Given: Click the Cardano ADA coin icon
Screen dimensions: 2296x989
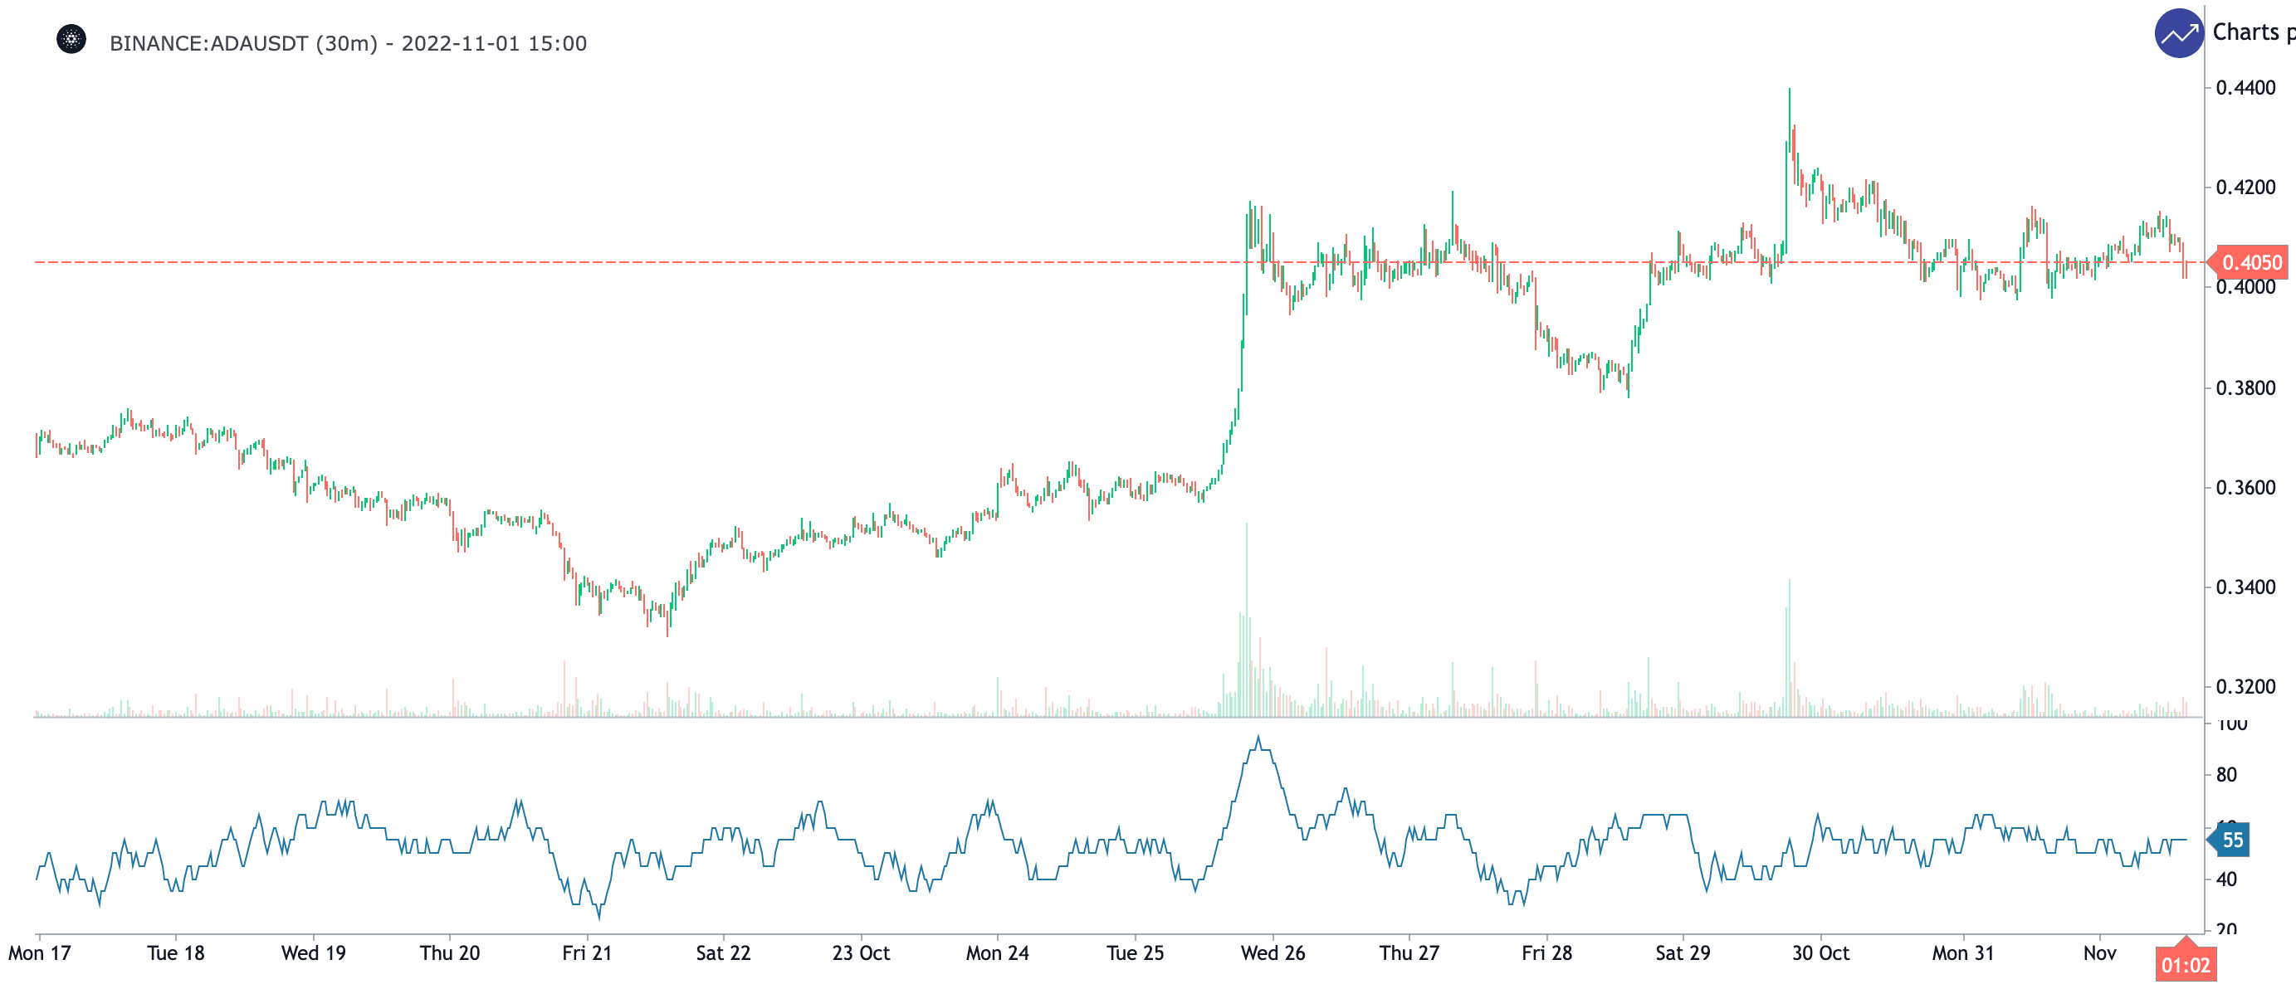Looking at the screenshot, I should pyautogui.click(x=71, y=40).
